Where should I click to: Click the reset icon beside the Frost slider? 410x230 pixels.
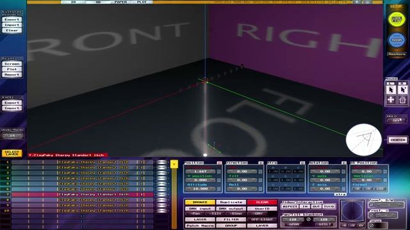coord(372,215)
